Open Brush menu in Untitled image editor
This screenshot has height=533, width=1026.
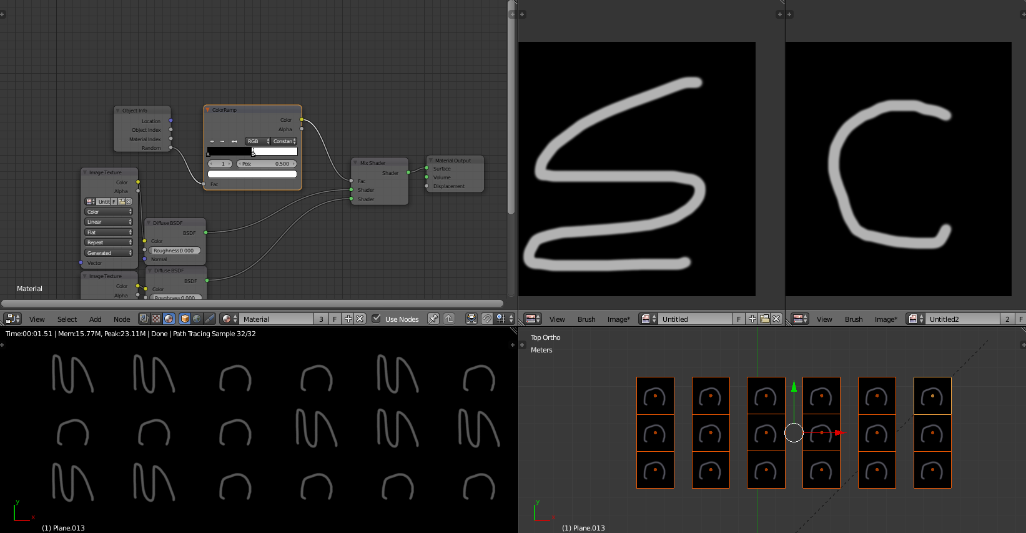[586, 319]
